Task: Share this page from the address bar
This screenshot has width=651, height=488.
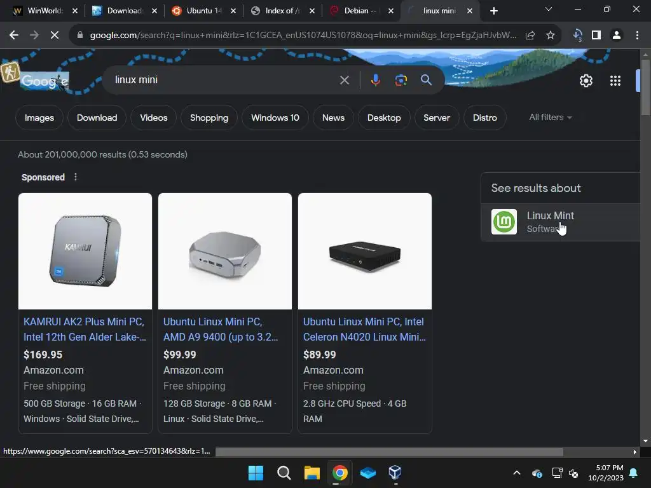Action: click(x=530, y=36)
